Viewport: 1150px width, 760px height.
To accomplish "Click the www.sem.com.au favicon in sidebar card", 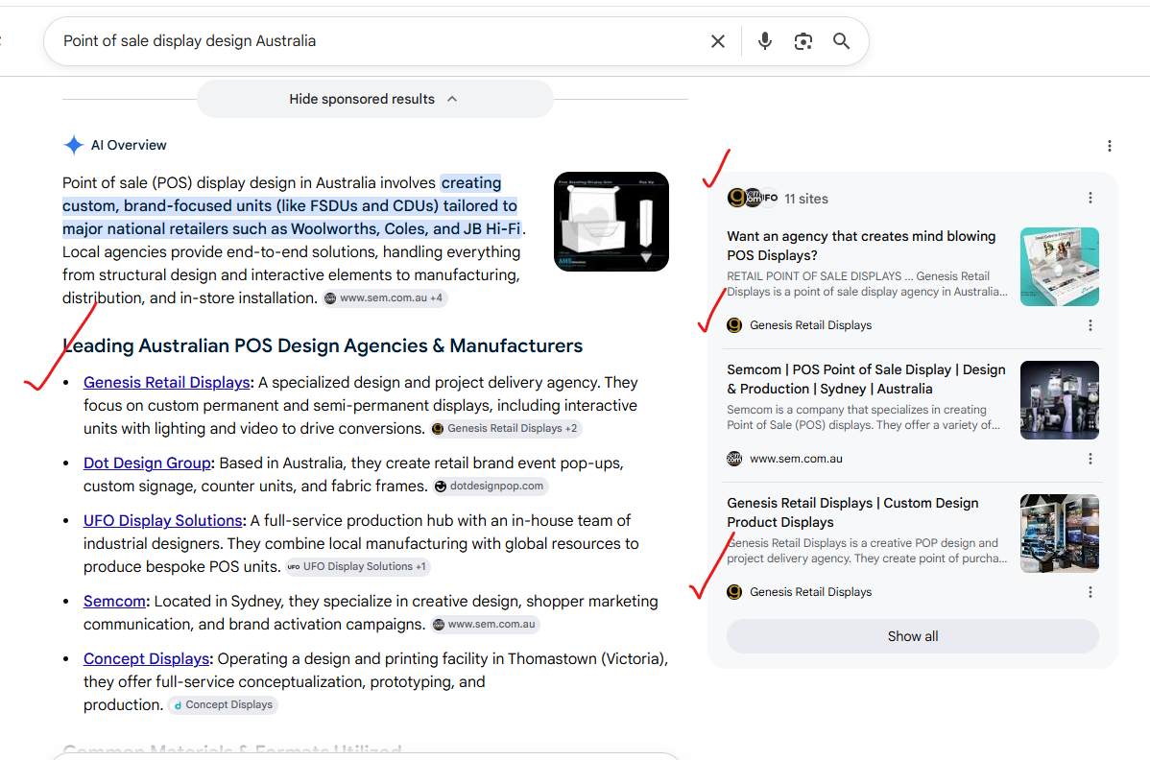I will point(734,459).
